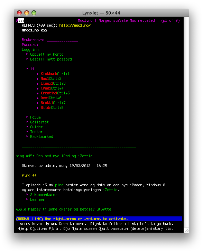The width and height of the screenshot is (203, 252).
Task: Open the 2 kommentarer link
Action: coord(44,195)
